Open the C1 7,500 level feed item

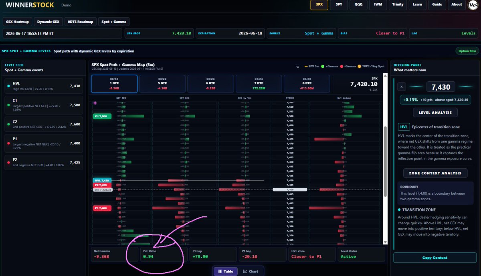pyautogui.click(x=43, y=105)
